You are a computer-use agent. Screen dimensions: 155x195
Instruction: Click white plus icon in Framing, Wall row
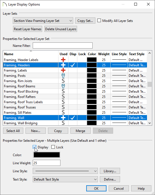(63, 118)
